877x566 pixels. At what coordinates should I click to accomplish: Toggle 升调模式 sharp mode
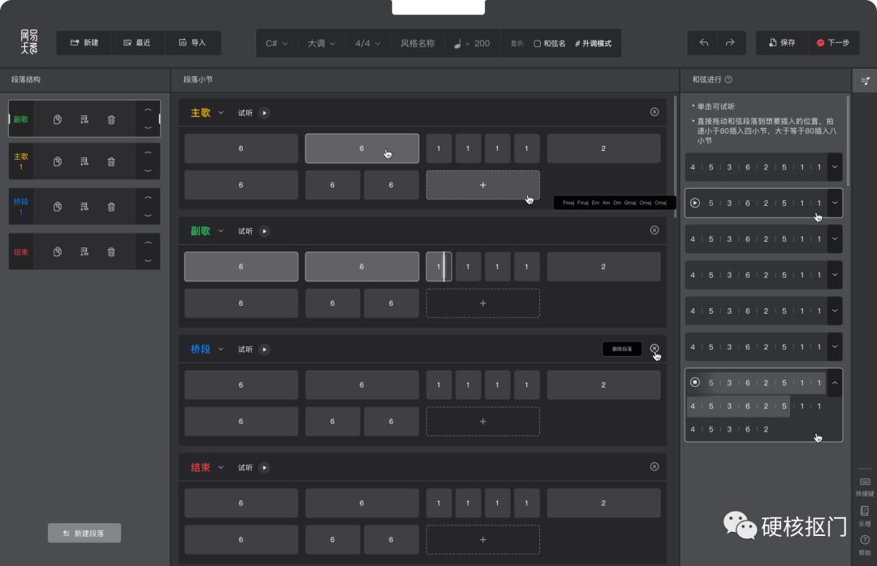coord(593,44)
